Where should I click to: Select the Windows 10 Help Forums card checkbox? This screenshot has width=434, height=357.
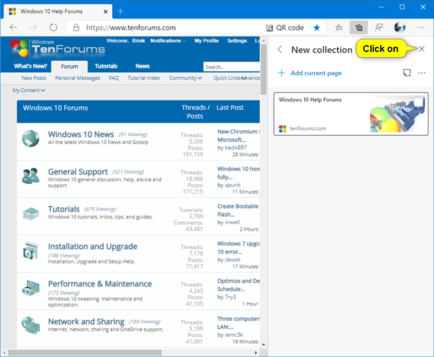[418, 102]
